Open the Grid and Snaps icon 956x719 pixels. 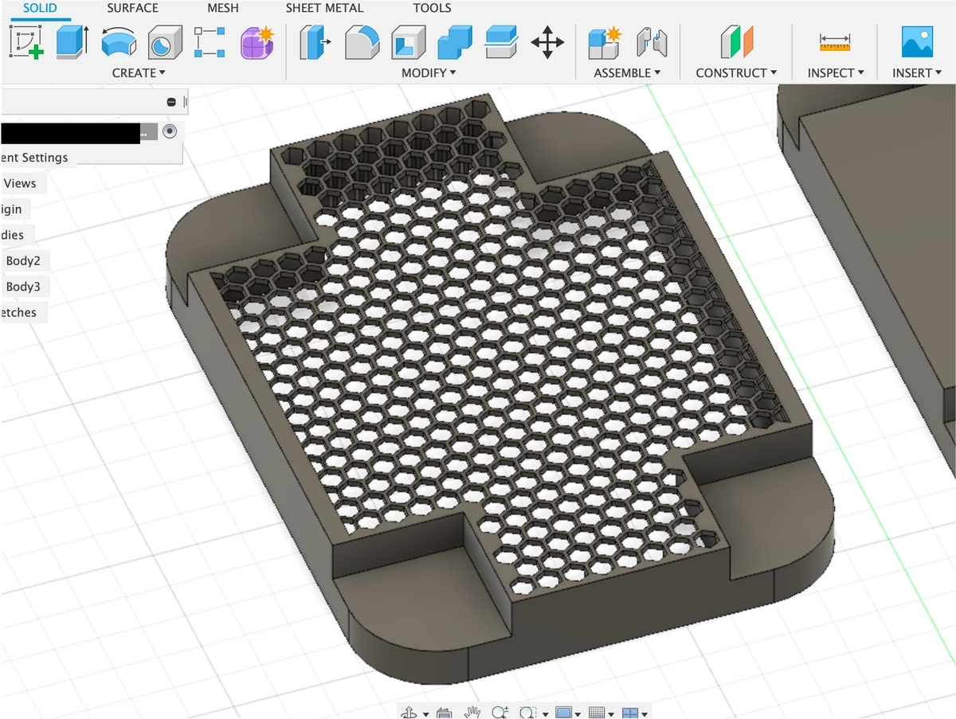(597, 712)
